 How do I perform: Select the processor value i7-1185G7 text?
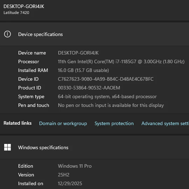(x=121, y=61)
